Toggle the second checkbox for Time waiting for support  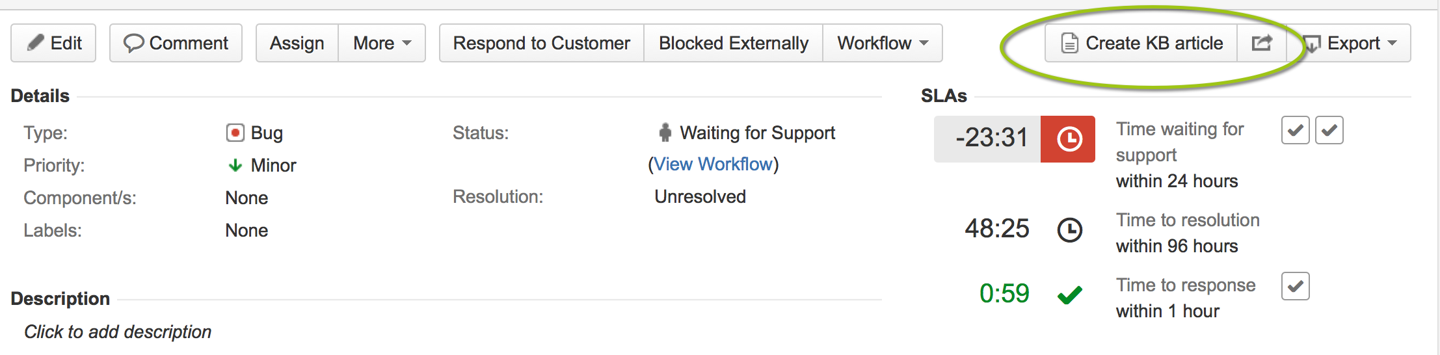(1329, 130)
